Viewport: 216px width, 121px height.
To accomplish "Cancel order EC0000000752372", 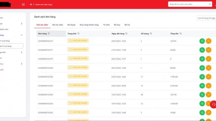I will pos(209,41).
